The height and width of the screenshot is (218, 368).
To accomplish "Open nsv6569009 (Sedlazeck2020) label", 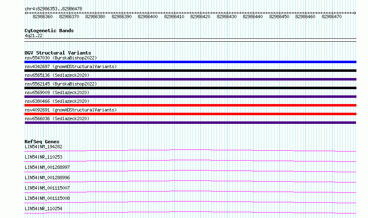I will pyautogui.click(x=57, y=92).
